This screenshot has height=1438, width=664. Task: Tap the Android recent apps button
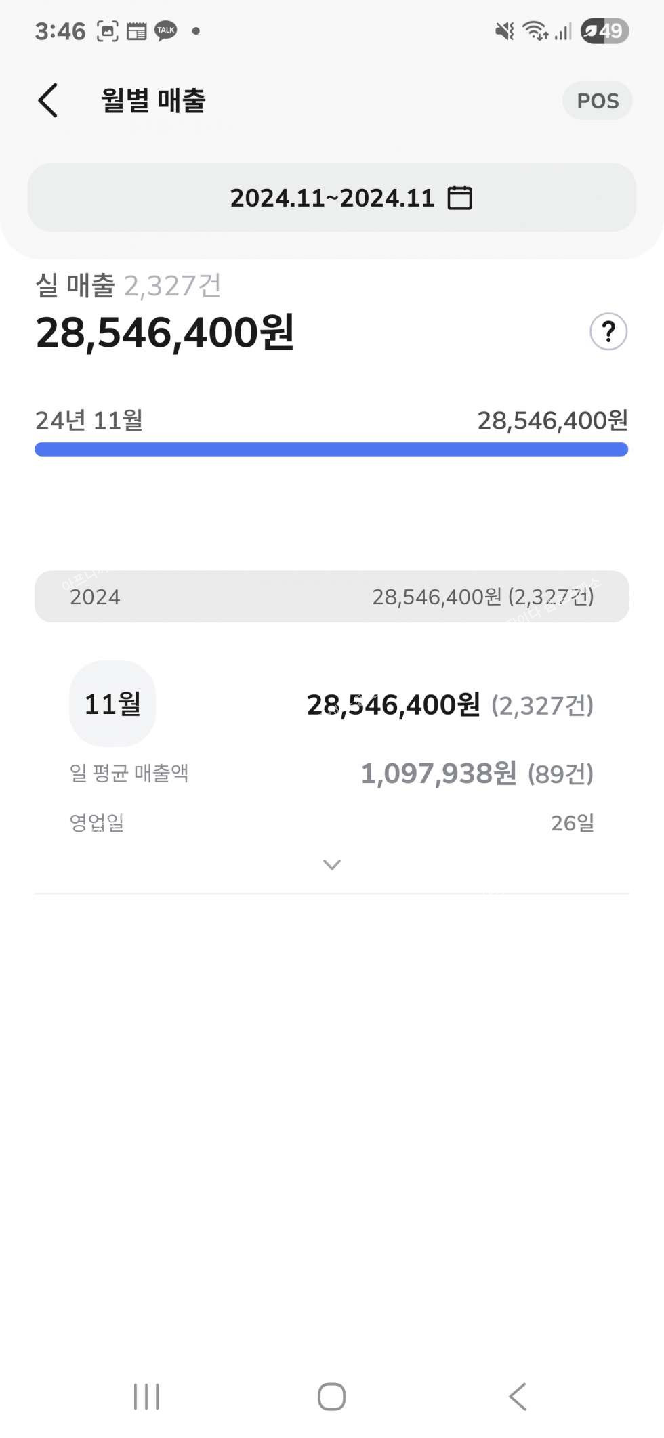tap(146, 1396)
